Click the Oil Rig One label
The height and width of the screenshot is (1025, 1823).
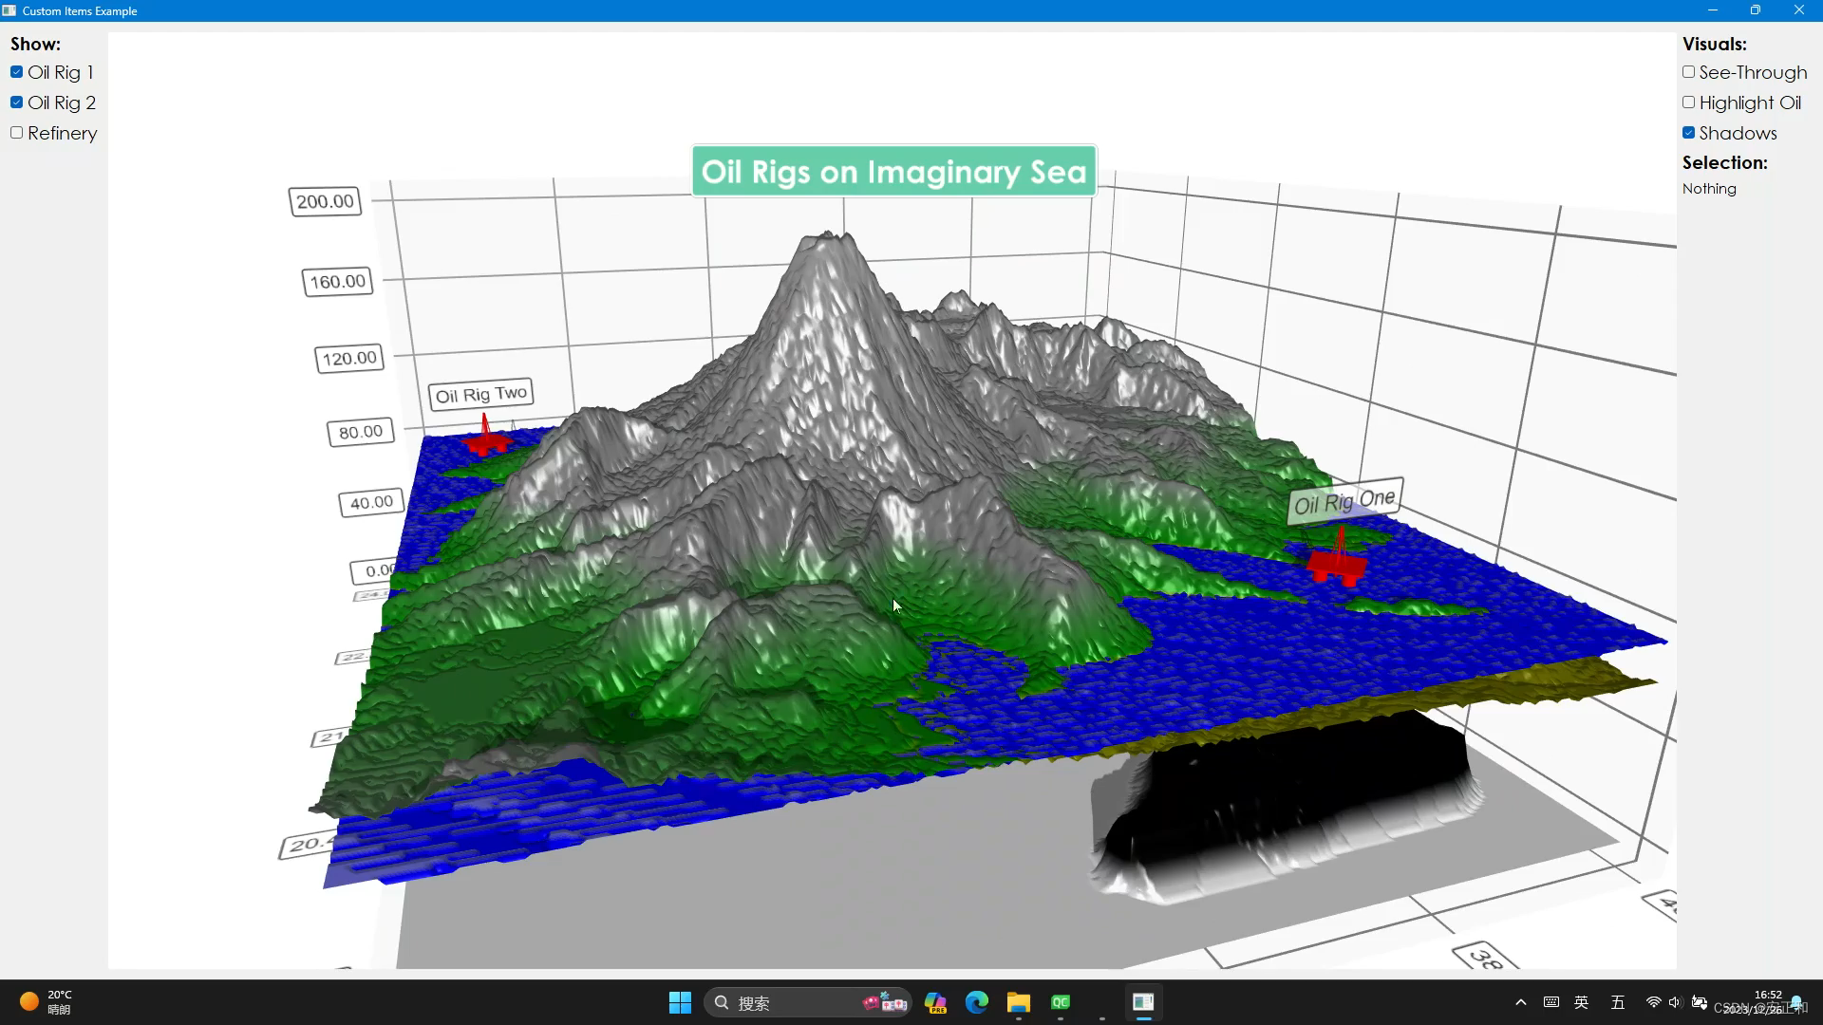tap(1344, 501)
